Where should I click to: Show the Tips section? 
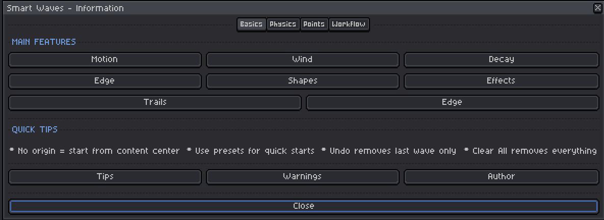[x=104, y=177]
